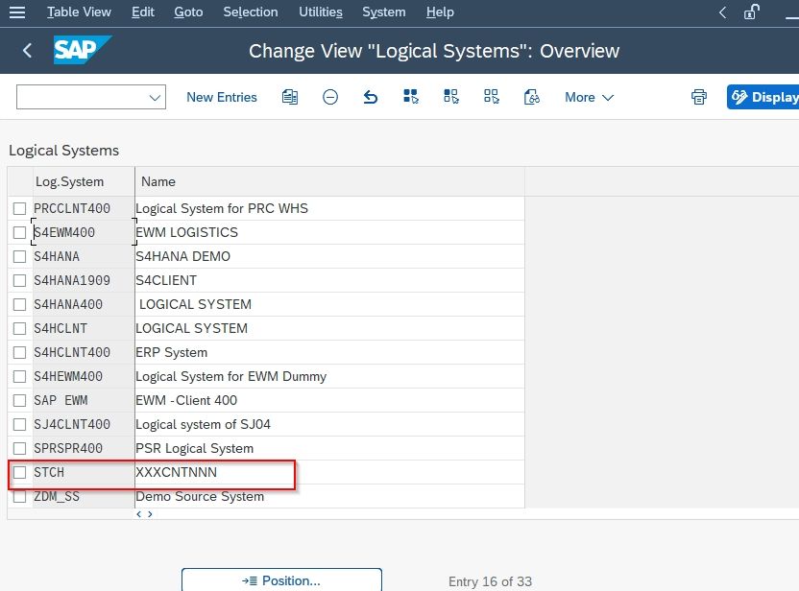The height and width of the screenshot is (591, 799).
Task: Open the command field dropdown
Action: pos(155,97)
